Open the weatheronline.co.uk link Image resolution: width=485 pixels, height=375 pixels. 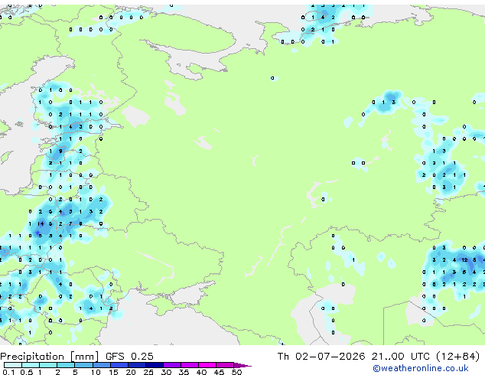[421, 368]
